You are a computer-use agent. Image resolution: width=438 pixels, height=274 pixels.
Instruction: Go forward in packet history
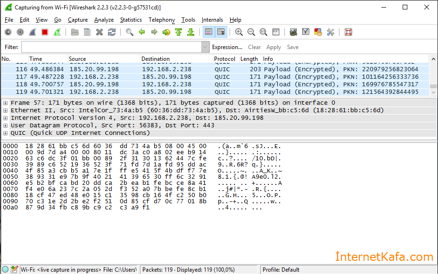tap(154, 32)
